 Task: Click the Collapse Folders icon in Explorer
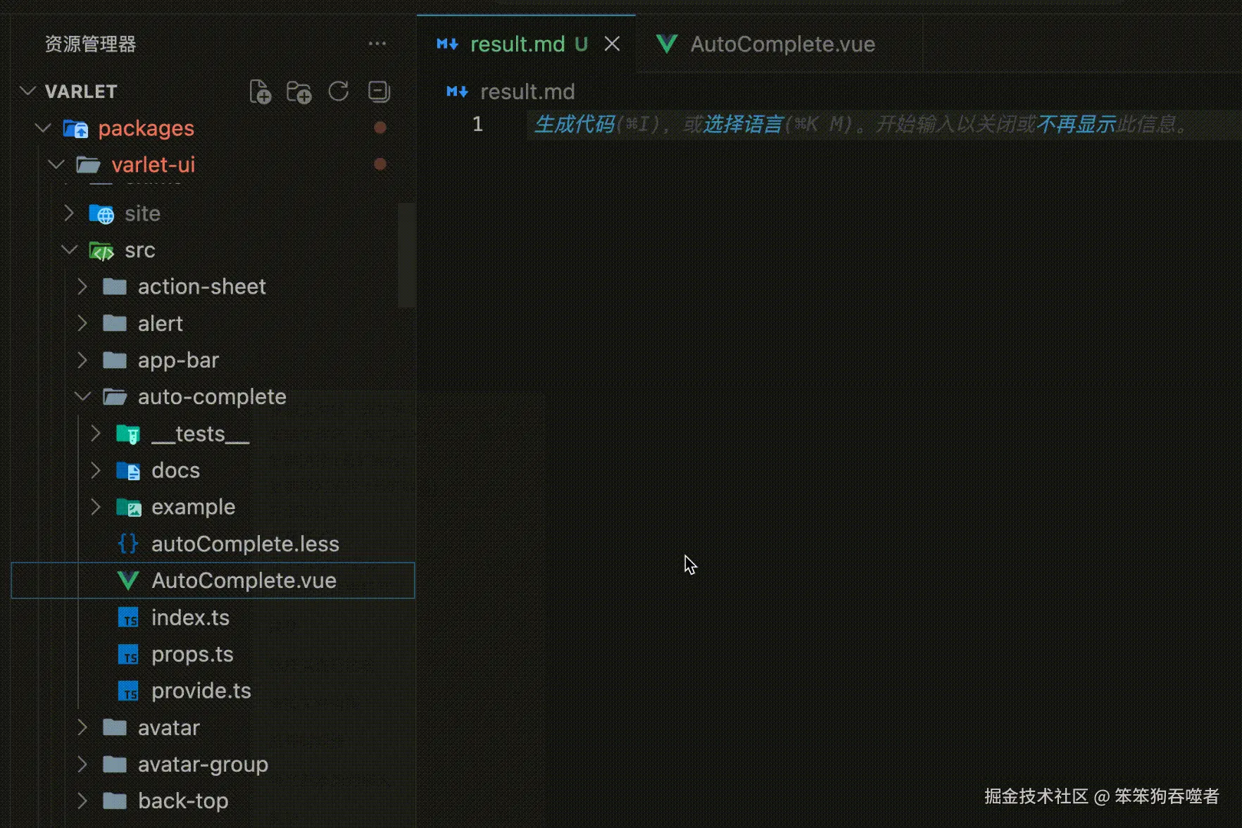coord(379,91)
